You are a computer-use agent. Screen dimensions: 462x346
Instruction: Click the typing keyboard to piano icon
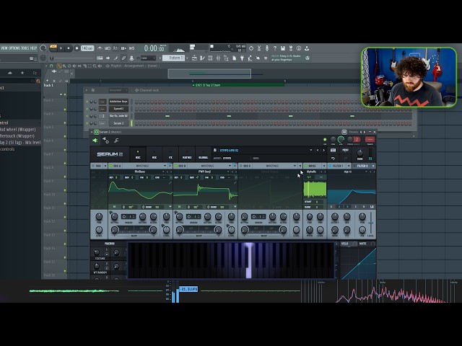pyautogui.click(x=100, y=58)
